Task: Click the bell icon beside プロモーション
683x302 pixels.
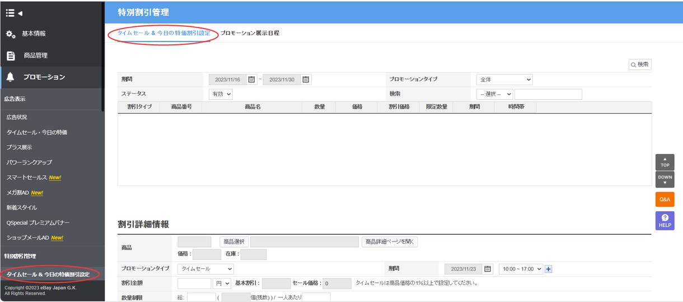Action: point(10,77)
